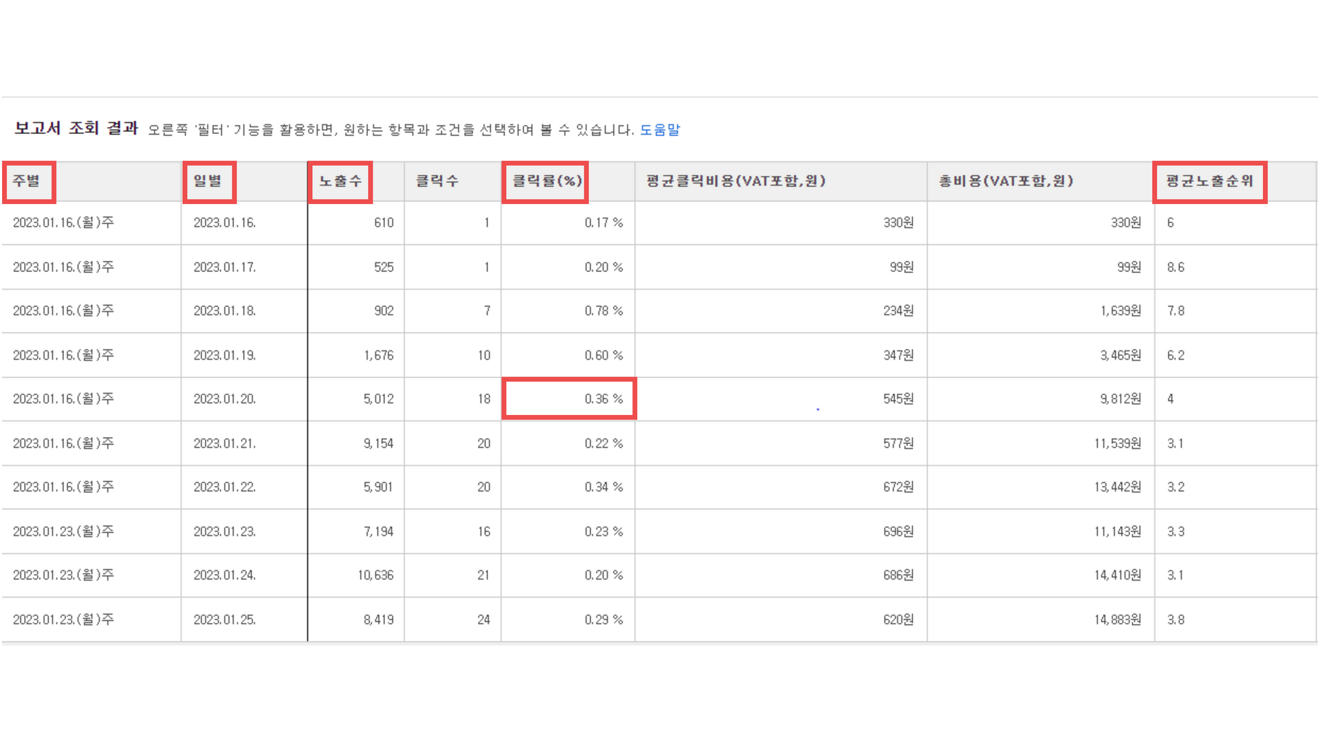
Task: Select the 2023.01.25. daily row date
Action: pos(224,620)
